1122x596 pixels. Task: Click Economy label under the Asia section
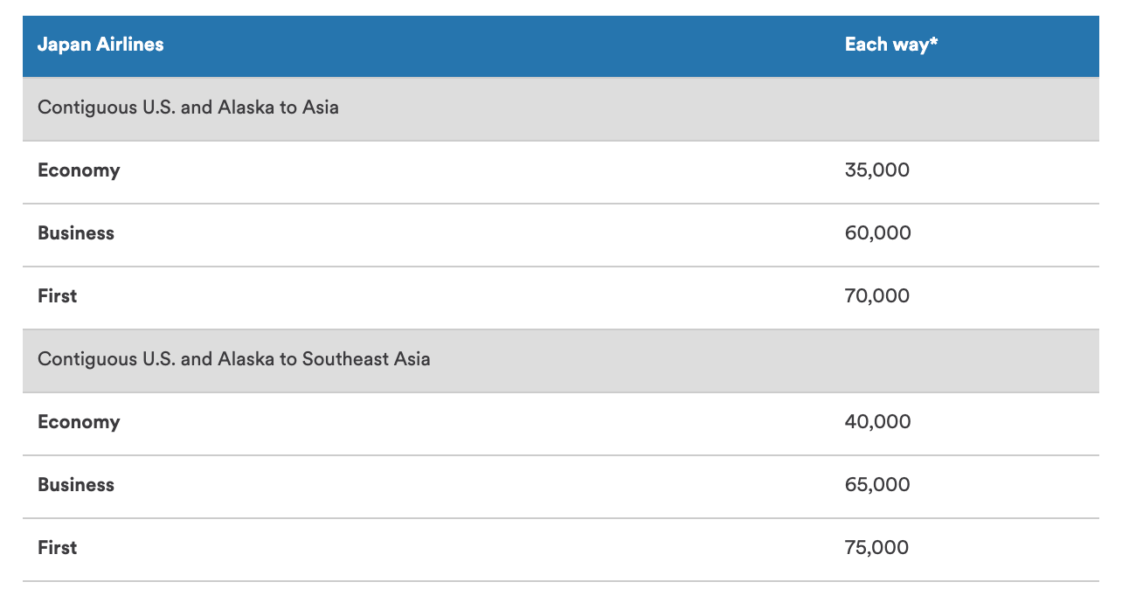click(79, 170)
